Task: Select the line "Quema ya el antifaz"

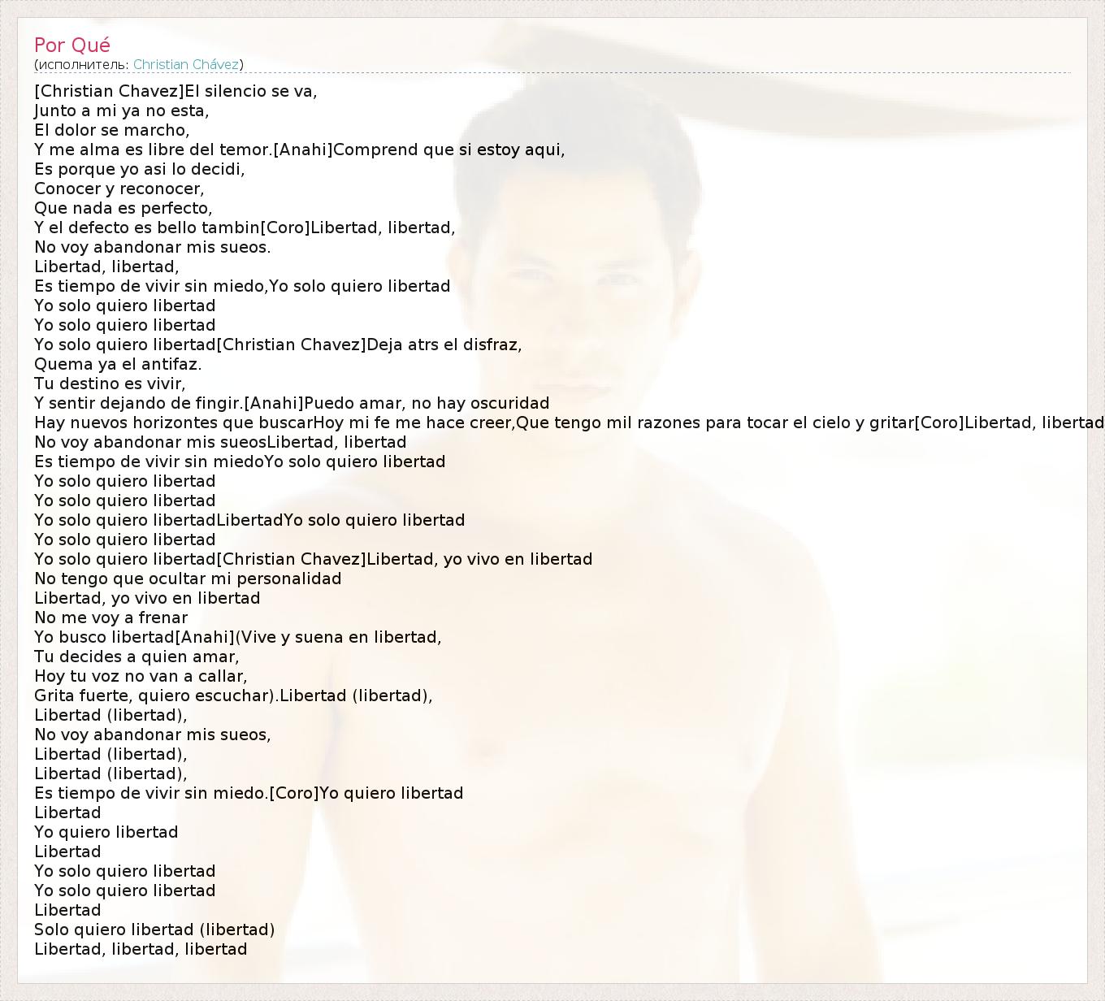Action: coord(118,364)
